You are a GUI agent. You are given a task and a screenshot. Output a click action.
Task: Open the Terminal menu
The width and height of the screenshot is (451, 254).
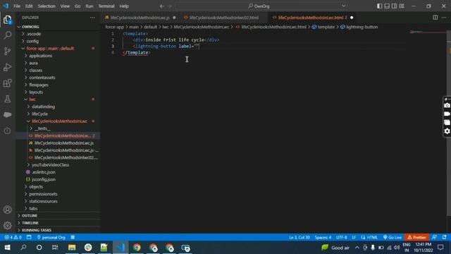click(x=106, y=6)
